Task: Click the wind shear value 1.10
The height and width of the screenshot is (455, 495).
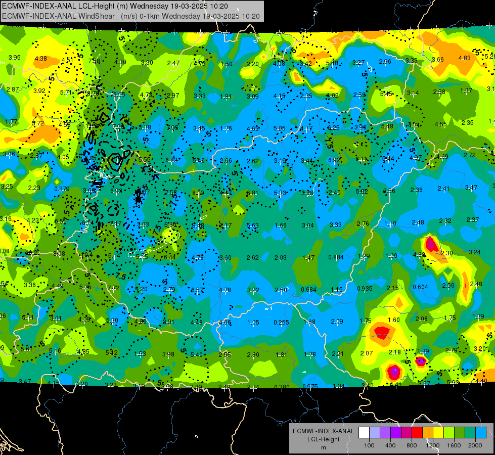Action: [390, 223]
